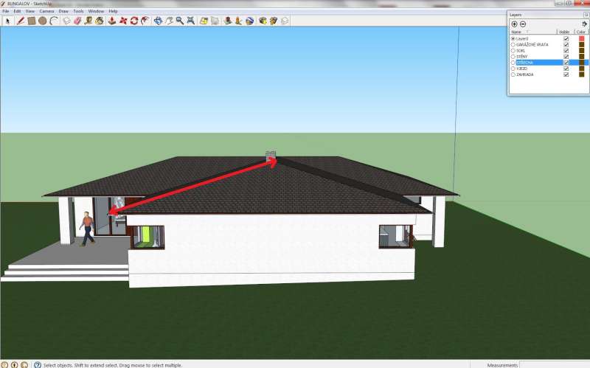
Task: Pick the Line pencil tool
Action: coord(21,21)
